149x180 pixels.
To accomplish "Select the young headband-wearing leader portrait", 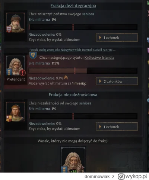I will (16, 112).
